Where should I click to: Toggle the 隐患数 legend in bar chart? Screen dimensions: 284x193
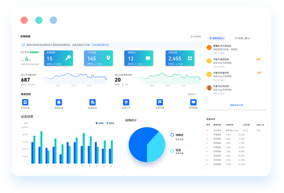pos(110,123)
